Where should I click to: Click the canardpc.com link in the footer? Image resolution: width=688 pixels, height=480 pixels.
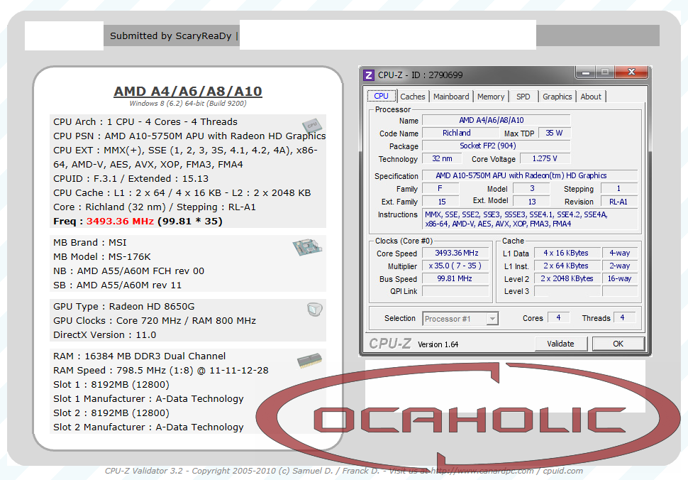point(482,471)
